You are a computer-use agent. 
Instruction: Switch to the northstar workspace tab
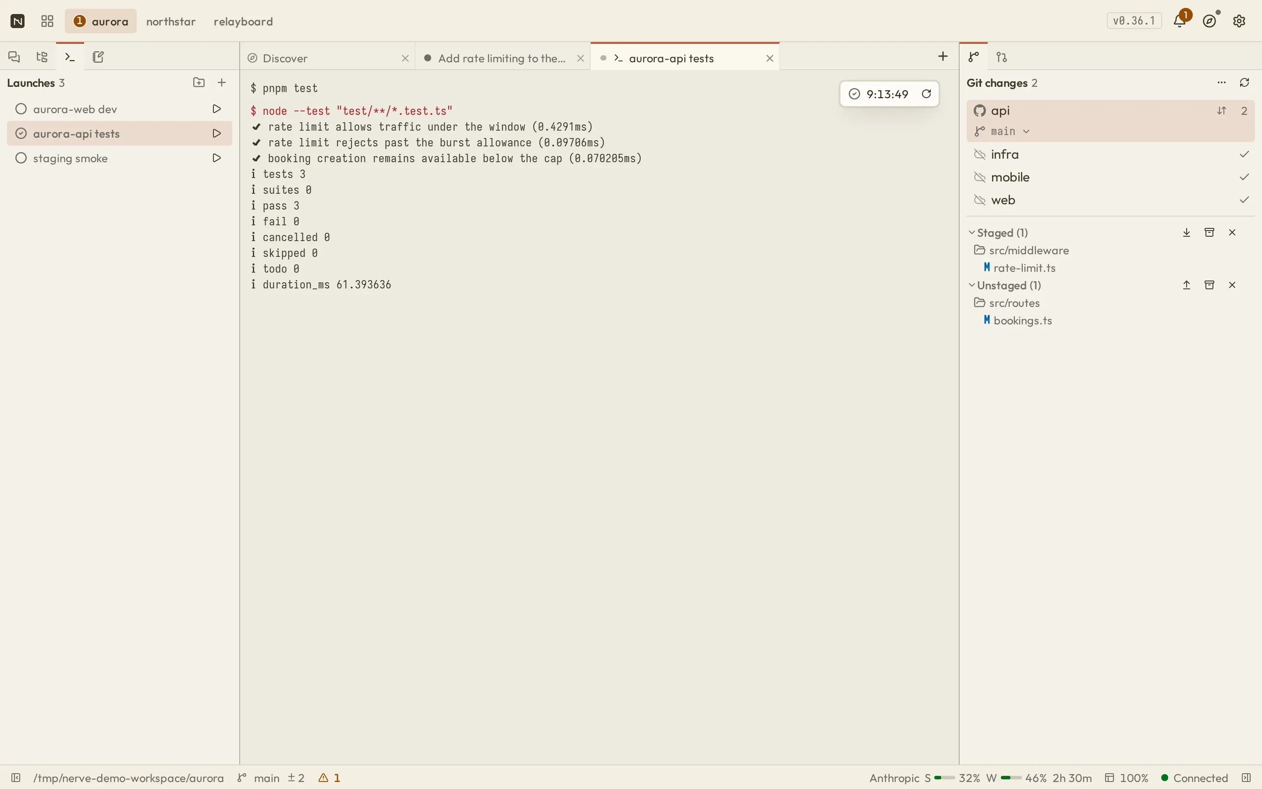tap(171, 21)
